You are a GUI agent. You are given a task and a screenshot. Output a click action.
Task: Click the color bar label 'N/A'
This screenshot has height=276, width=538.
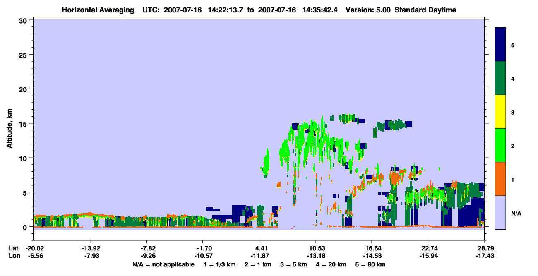pyautogui.click(x=516, y=213)
